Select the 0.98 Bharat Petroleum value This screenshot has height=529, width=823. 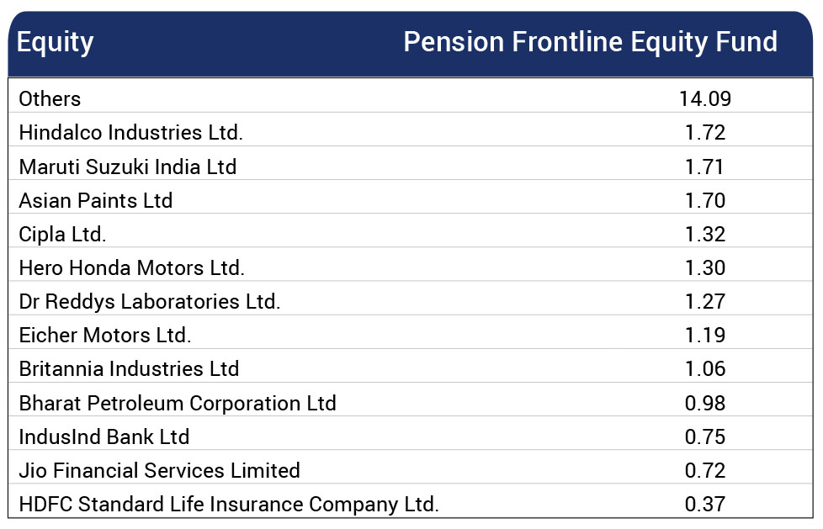(705, 403)
